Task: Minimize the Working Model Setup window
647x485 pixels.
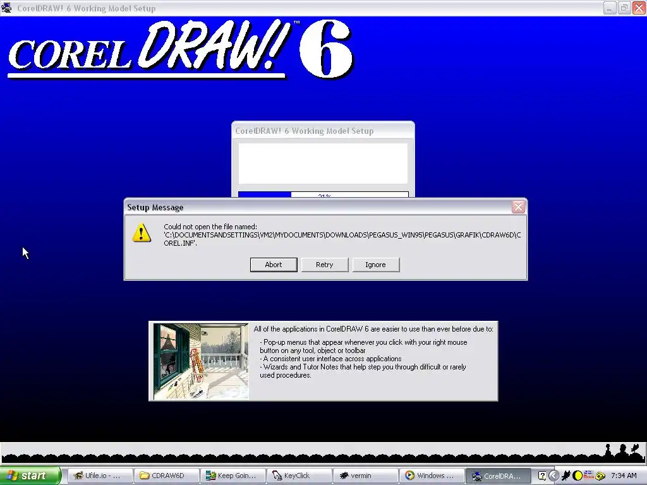Action: [x=610, y=8]
